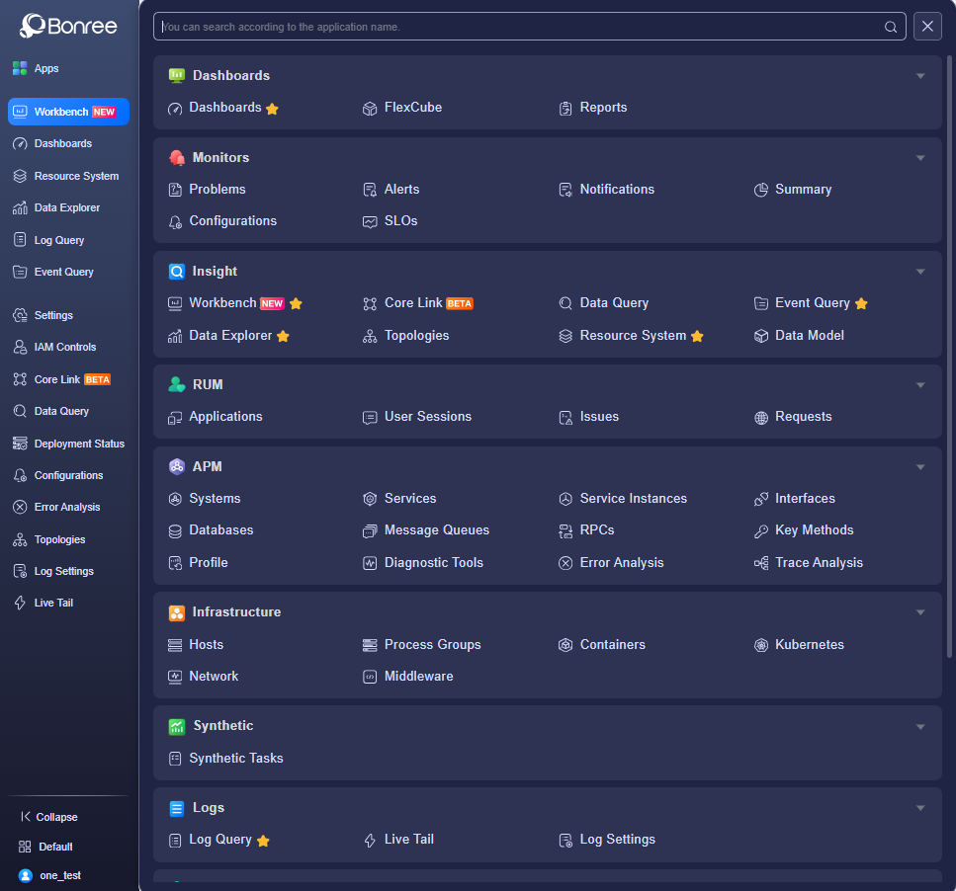This screenshot has height=891, width=956.
Task: Unfavorite Dashboards using its star
Action: click(273, 109)
